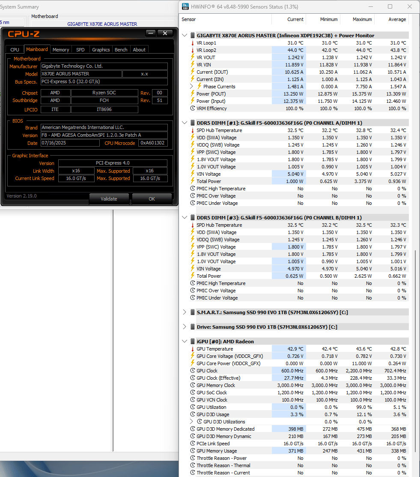The width and height of the screenshot is (420, 477).
Task: Click the Current column header
Action: coord(289,19)
